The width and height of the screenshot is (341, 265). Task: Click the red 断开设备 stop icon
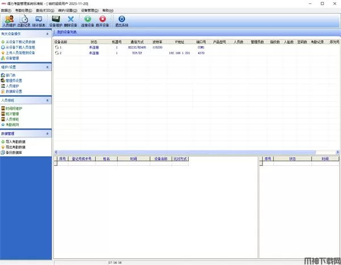[103, 21]
